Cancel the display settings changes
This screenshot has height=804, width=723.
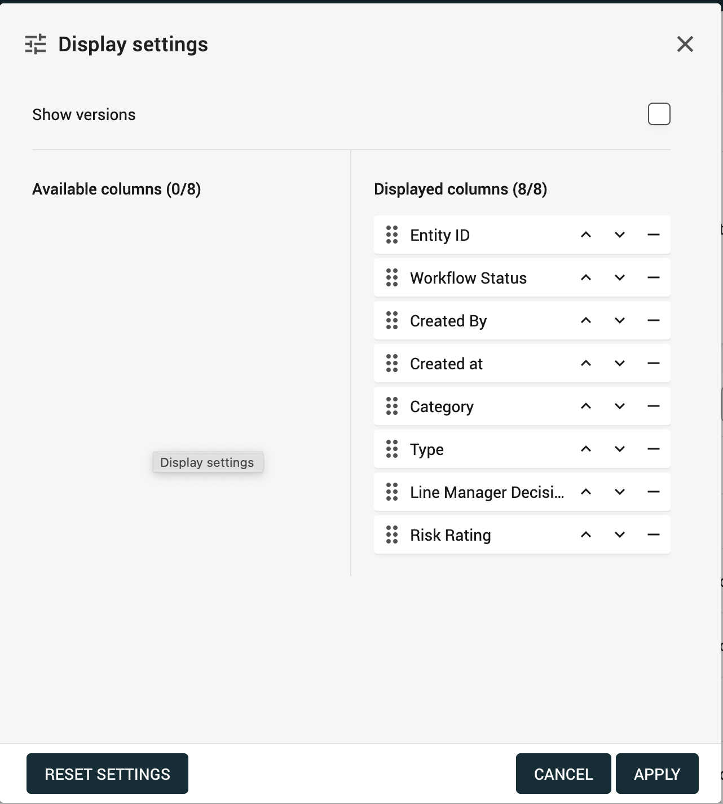point(563,774)
